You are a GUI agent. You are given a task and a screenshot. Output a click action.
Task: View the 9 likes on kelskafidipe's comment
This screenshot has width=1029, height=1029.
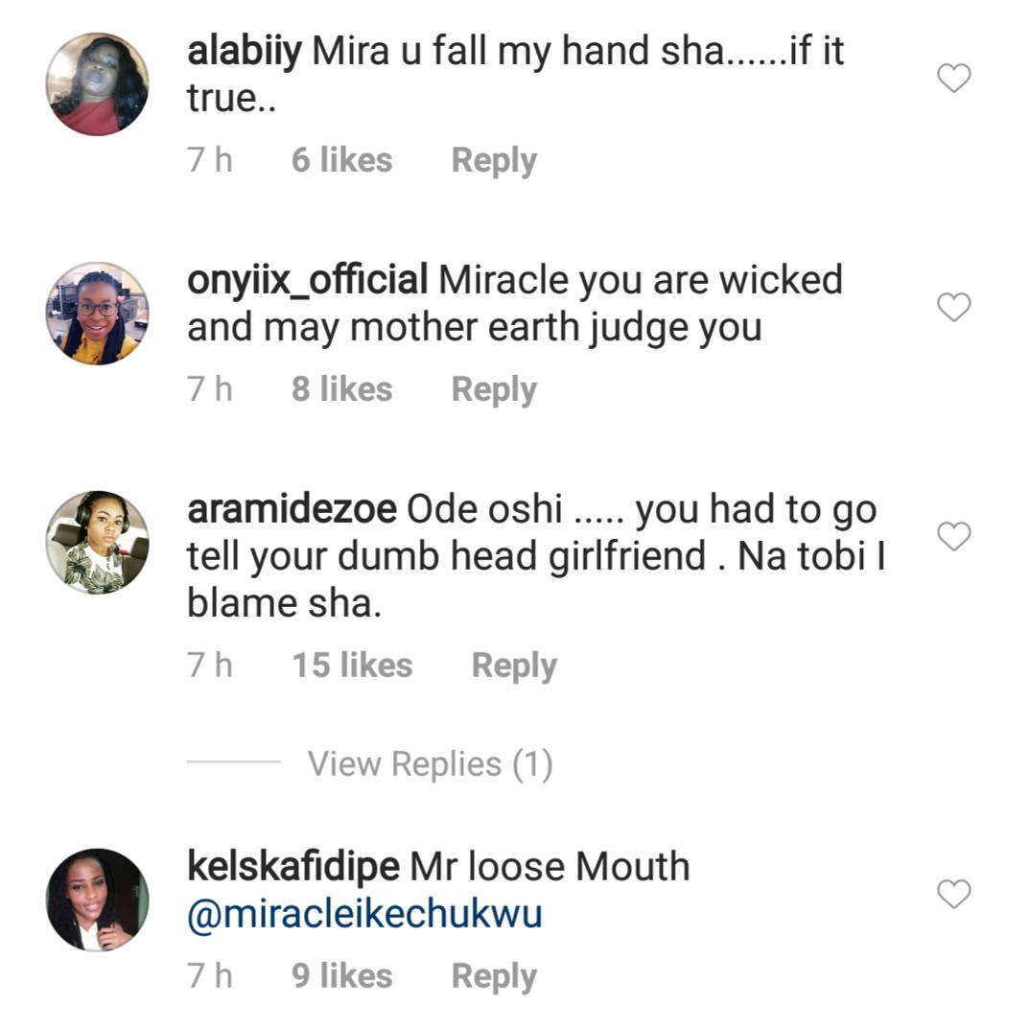(342, 976)
